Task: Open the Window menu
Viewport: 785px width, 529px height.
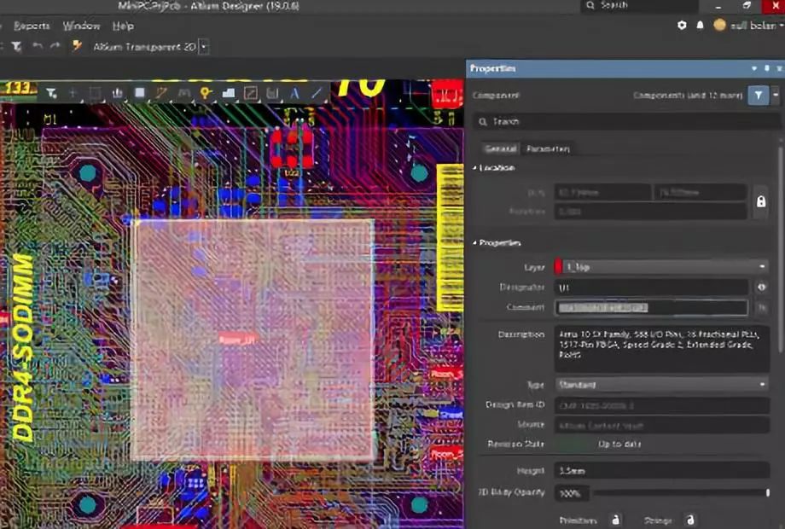Action: point(81,26)
